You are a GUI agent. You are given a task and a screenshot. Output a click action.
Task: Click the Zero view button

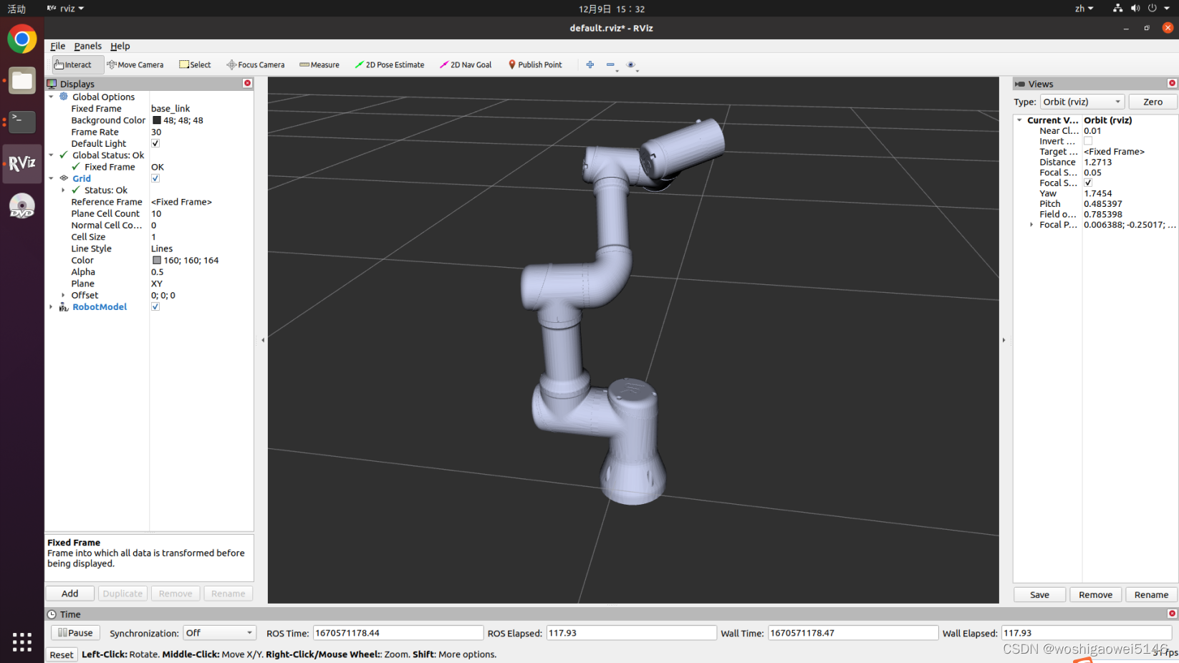(1152, 102)
